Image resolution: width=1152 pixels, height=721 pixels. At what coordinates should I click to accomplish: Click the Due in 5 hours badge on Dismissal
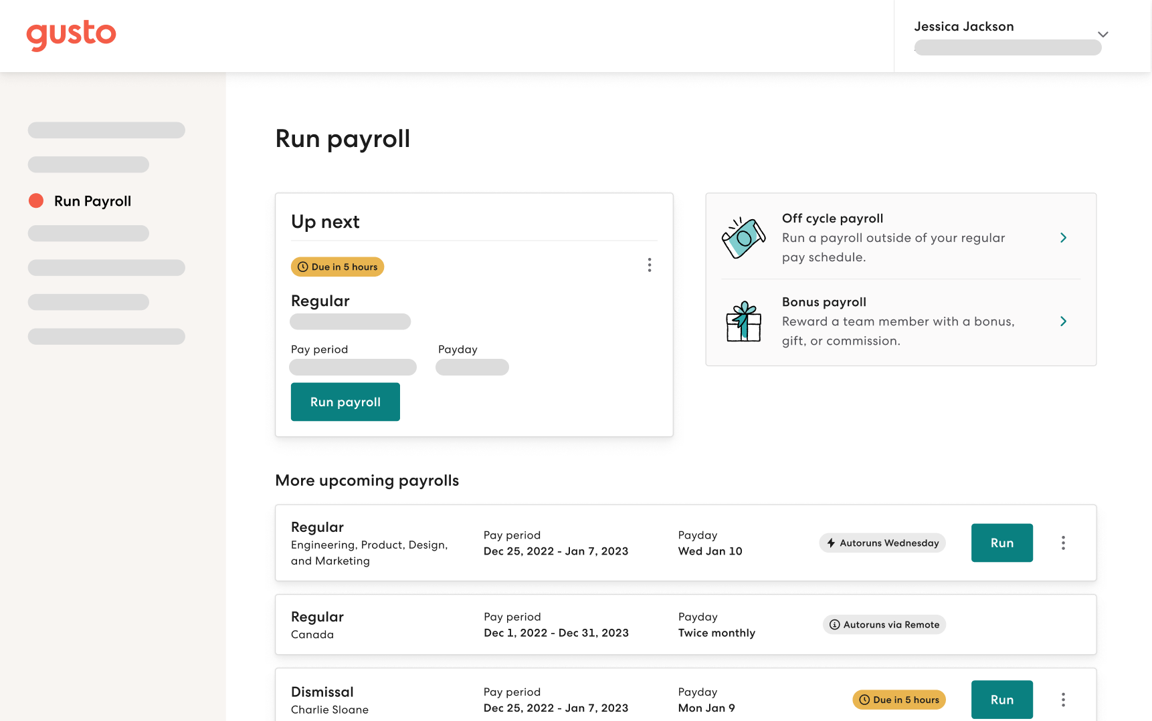(898, 700)
